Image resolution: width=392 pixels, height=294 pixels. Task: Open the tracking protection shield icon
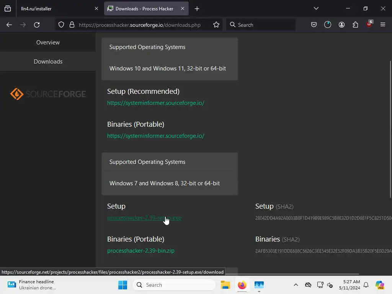(61, 25)
